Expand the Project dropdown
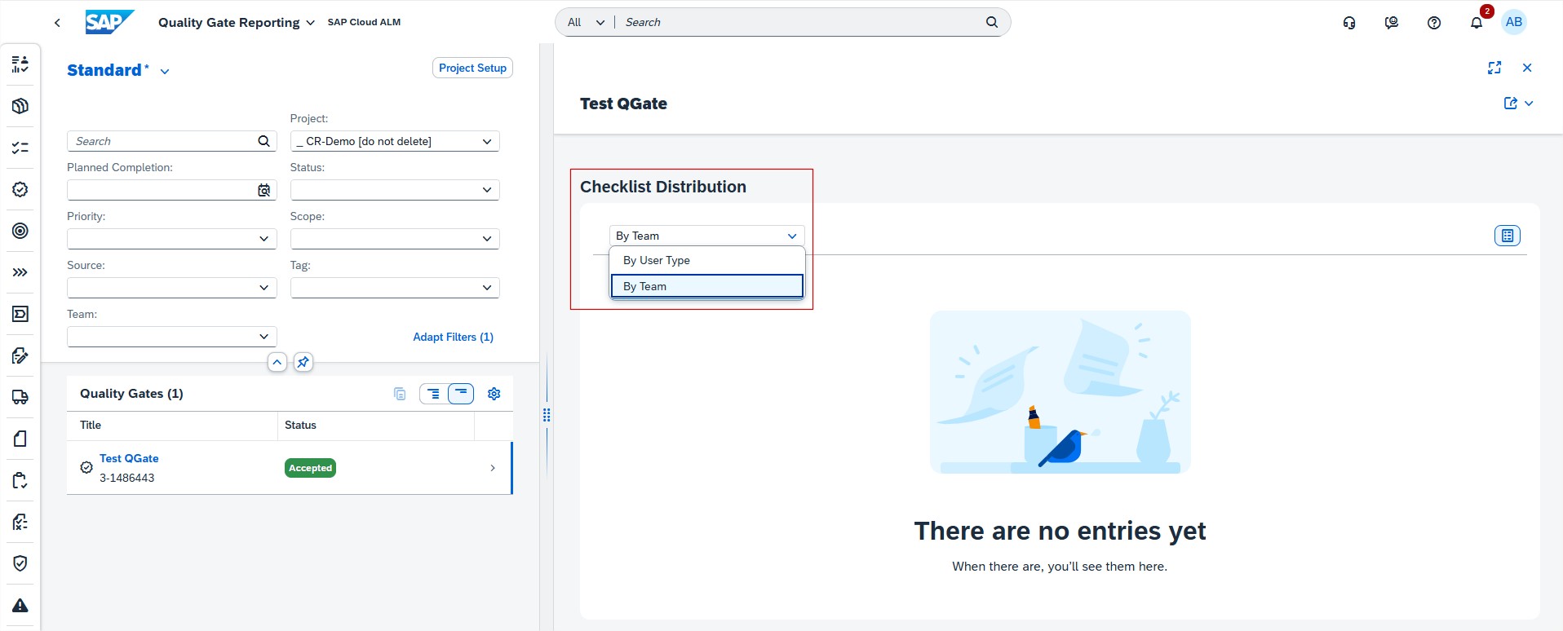 point(486,141)
